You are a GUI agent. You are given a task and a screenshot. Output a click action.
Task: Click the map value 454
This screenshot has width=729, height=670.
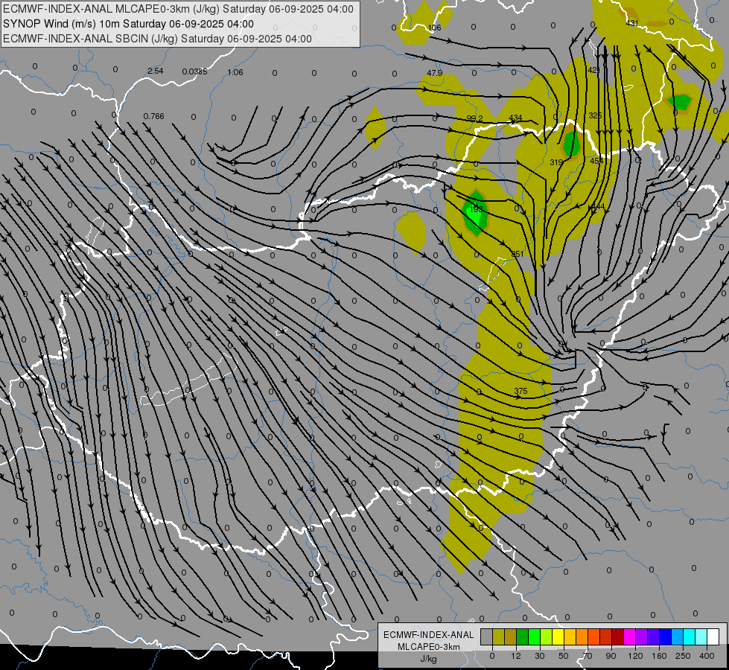[x=596, y=161]
